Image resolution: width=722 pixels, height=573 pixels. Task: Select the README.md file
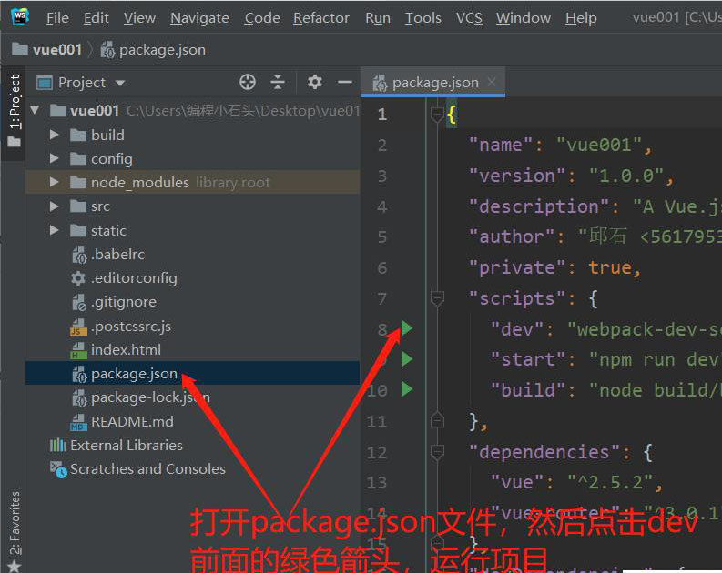tap(192, 421)
